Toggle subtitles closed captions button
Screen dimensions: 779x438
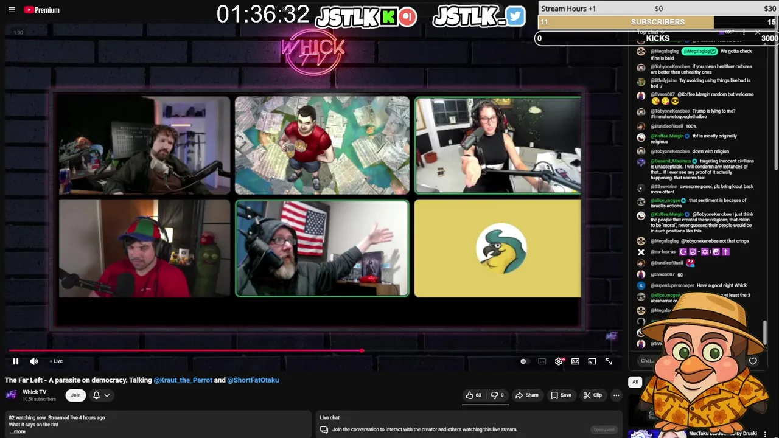[x=542, y=361]
